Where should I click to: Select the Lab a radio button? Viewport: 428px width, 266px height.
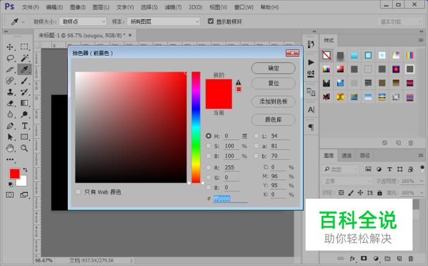pos(256,146)
